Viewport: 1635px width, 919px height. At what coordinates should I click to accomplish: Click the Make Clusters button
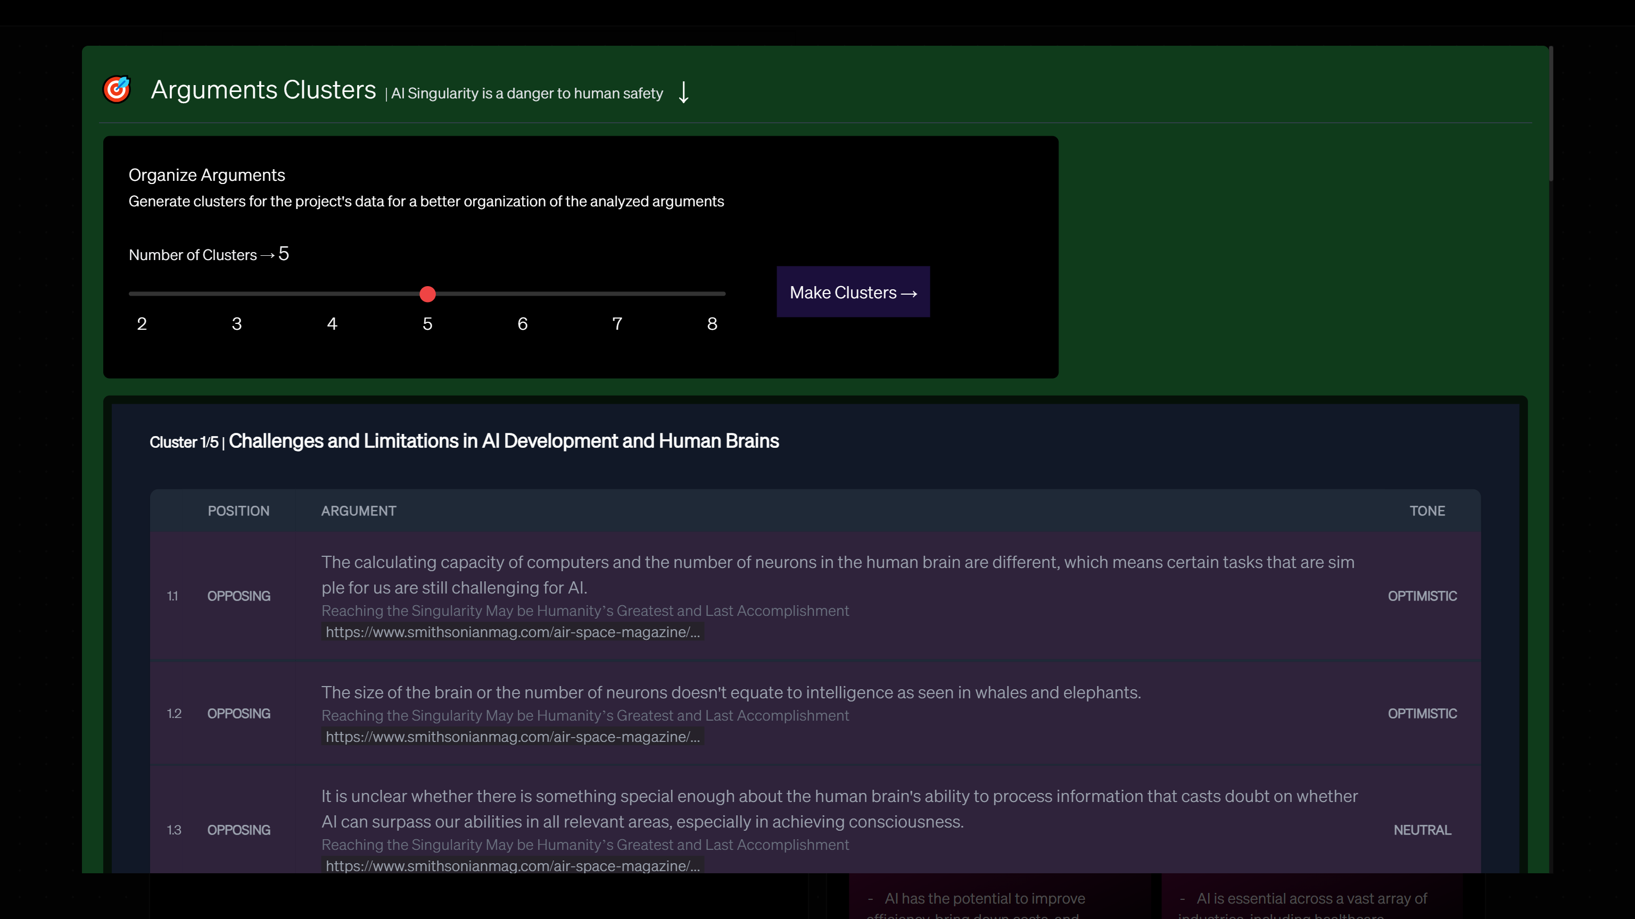(853, 292)
